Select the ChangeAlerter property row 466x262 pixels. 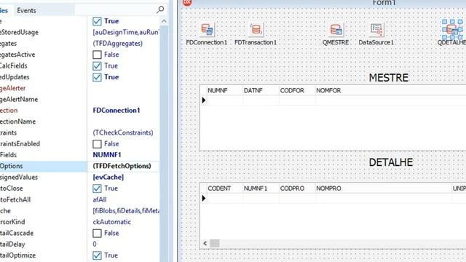44,88
